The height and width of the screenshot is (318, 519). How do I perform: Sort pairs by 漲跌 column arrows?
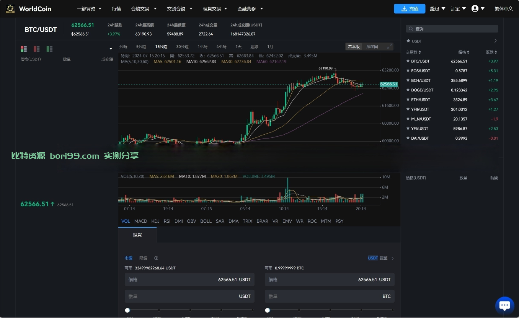[496, 52]
